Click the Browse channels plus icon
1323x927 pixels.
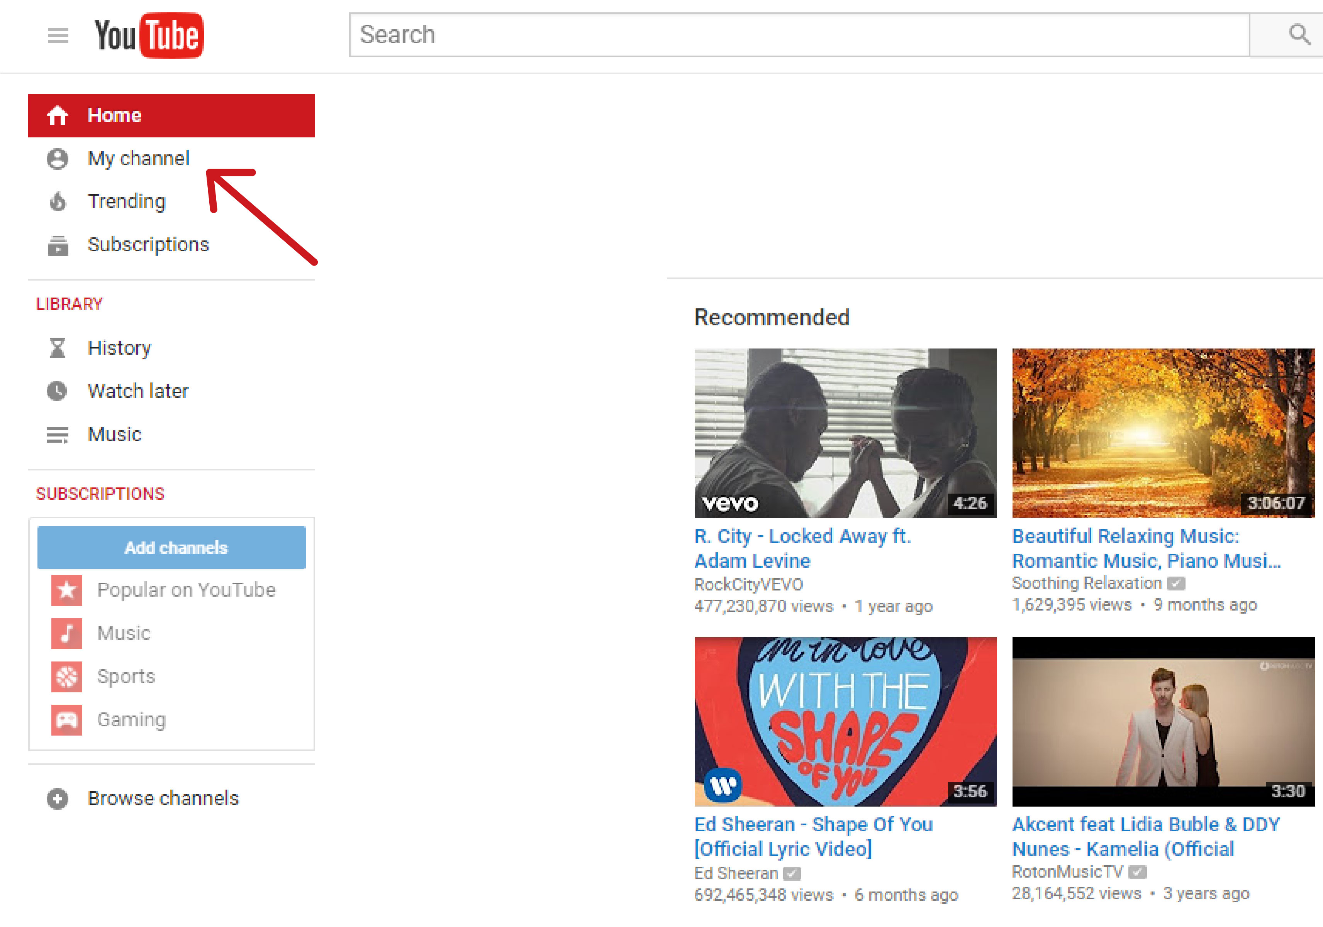pyautogui.click(x=58, y=798)
